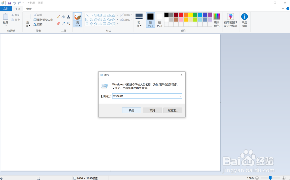Open the 轮廓 (Outline) dropdown
The width and height of the screenshot is (290, 180).
tap(127, 15)
